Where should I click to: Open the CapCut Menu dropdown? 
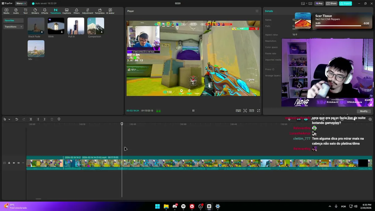[21, 3]
